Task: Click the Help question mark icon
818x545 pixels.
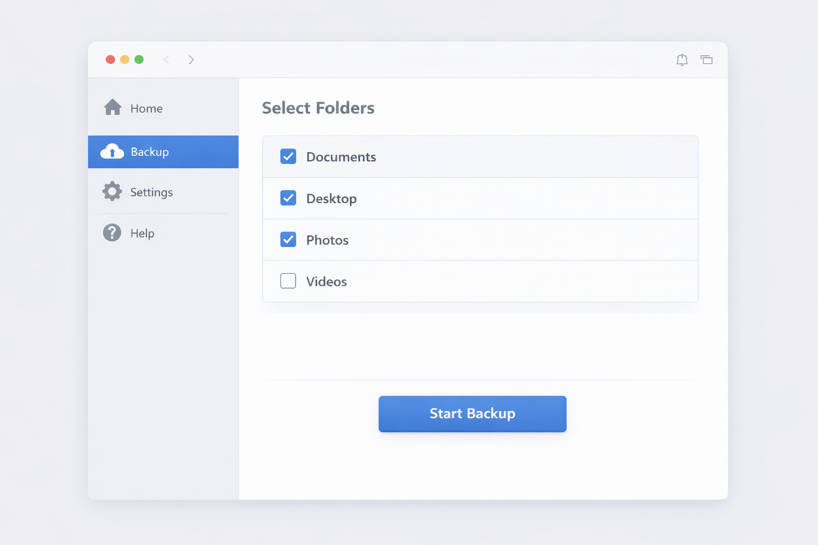Action: coord(112,233)
